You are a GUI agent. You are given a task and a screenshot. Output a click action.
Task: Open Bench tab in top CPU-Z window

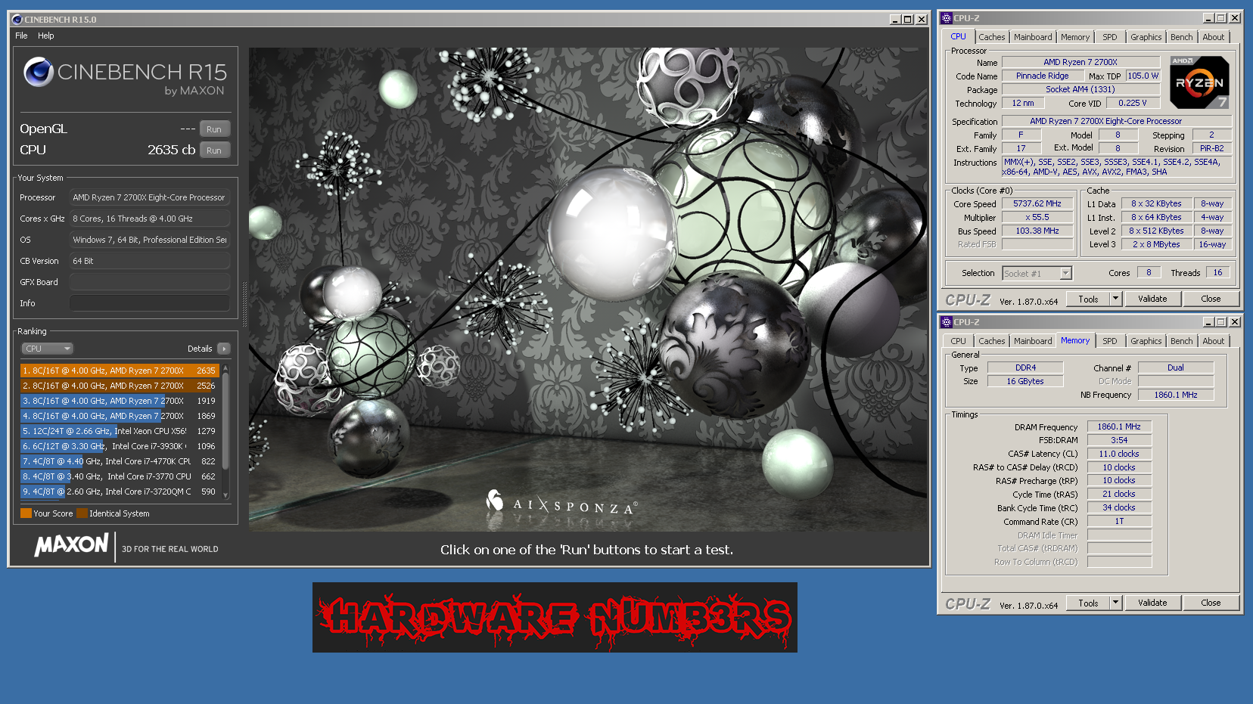pos(1181,37)
